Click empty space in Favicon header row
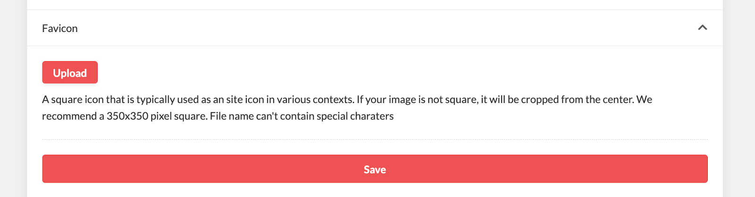Screen dimensions: 755x197 (x=377, y=28)
